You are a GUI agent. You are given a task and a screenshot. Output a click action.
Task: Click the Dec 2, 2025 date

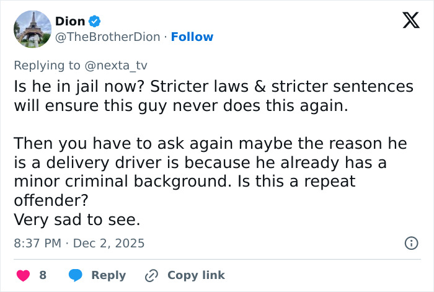pyautogui.click(x=108, y=243)
